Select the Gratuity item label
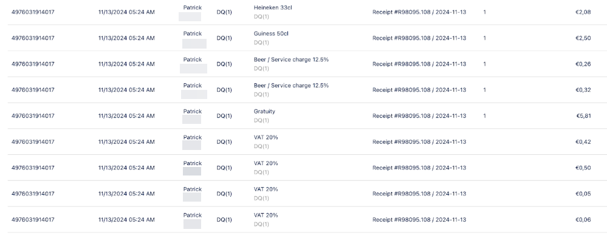The height and width of the screenshot is (235, 607). (264, 112)
